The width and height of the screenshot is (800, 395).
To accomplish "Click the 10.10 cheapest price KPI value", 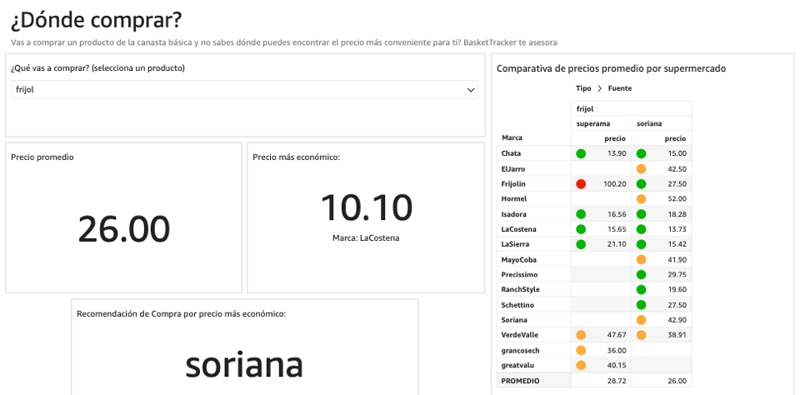I will [x=367, y=207].
